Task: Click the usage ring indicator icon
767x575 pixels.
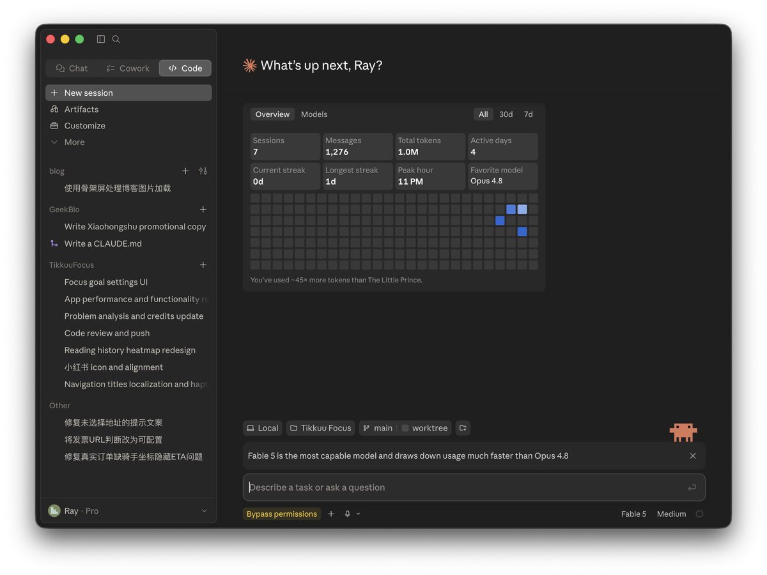Action: coord(699,514)
